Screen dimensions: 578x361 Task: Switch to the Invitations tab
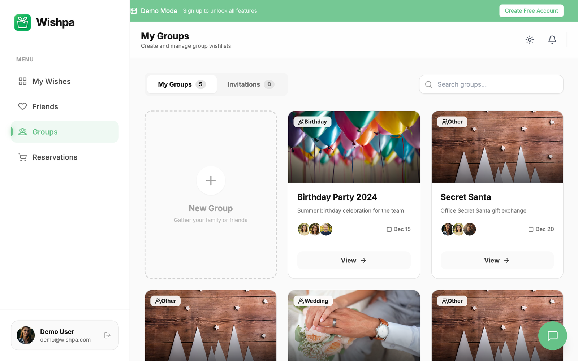click(x=251, y=84)
